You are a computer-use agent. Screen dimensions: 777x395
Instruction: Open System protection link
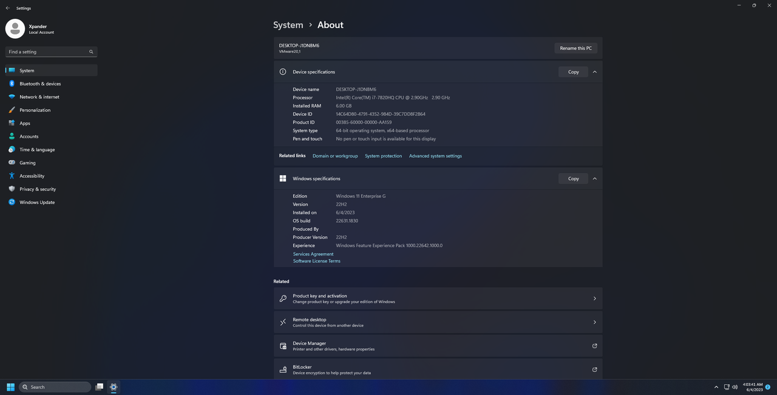click(x=383, y=156)
